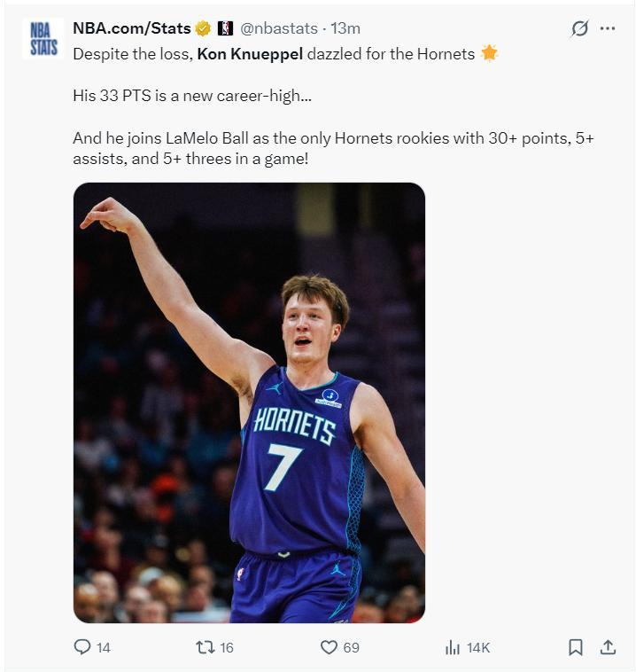Image resolution: width=636 pixels, height=672 pixels.
Task: View post analytics bar chart icon
Action: pyautogui.click(x=453, y=647)
